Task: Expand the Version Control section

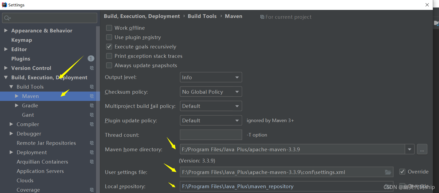Action: 6,68
